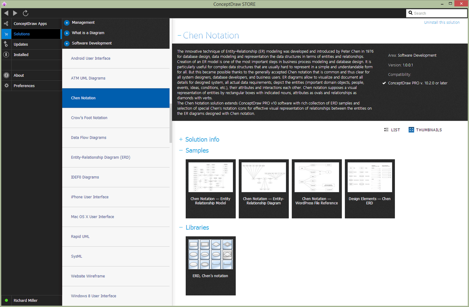Go to the Installed section
The width and height of the screenshot is (469, 307).
pyautogui.click(x=21, y=55)
